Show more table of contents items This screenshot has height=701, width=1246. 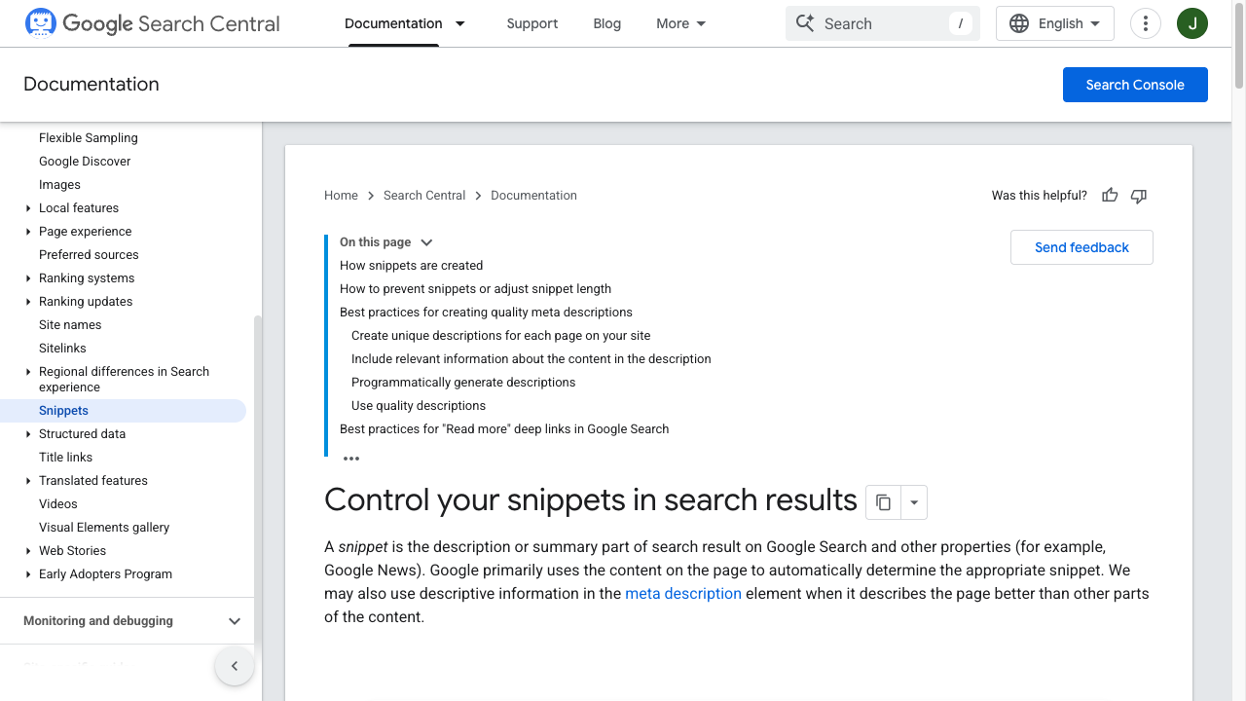tap(351, 459)
